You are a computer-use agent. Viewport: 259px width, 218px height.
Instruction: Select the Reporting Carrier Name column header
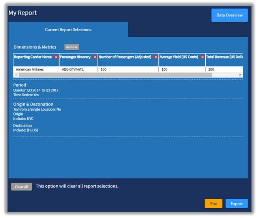33,57
